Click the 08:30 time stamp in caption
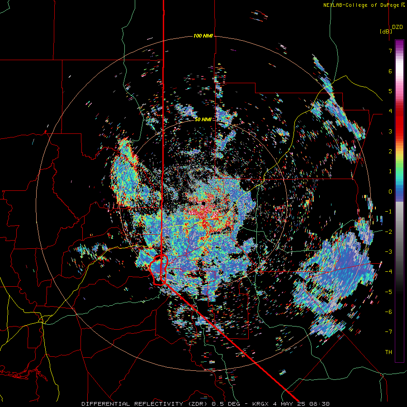 319,404
